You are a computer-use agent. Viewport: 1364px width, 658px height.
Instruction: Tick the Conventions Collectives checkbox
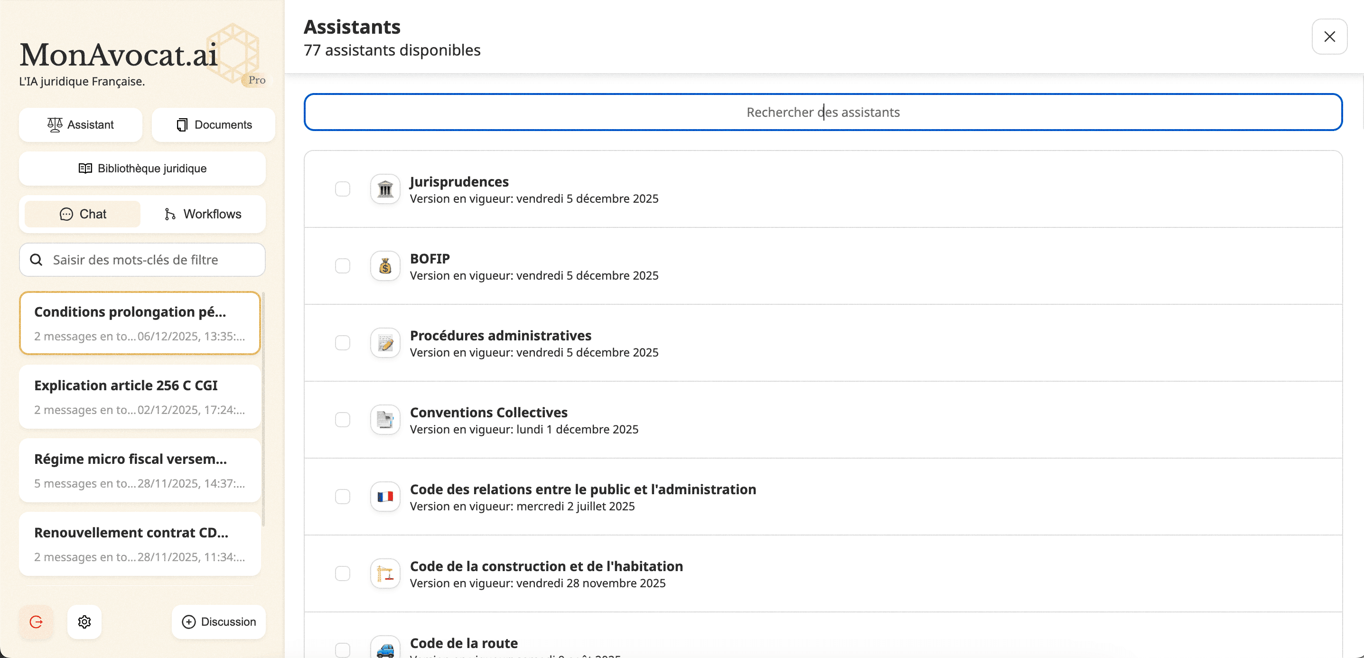[343, 420]
